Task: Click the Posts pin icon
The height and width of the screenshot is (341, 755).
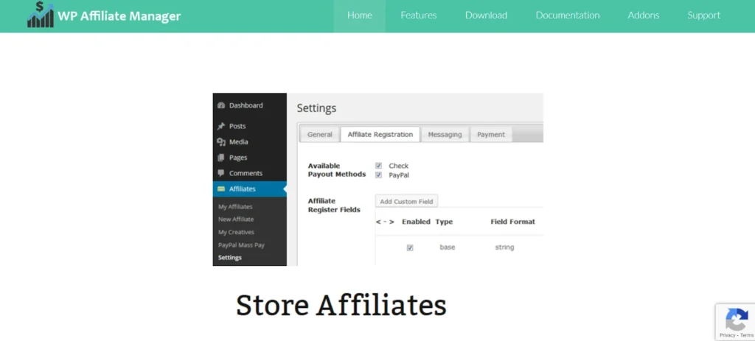Action: click(x=221, y=127)
